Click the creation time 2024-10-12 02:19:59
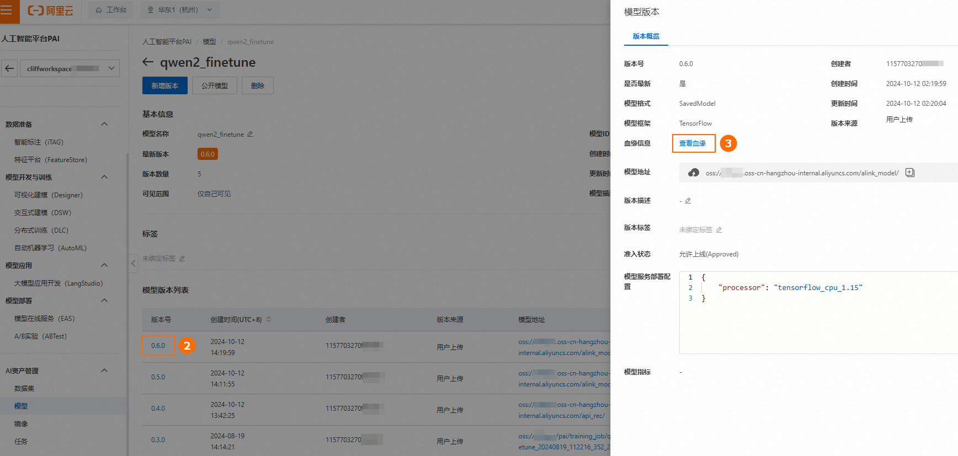Image resolution: width=958 pixels, height=456 pixels. pyautogui.click(x=916, y=84)
